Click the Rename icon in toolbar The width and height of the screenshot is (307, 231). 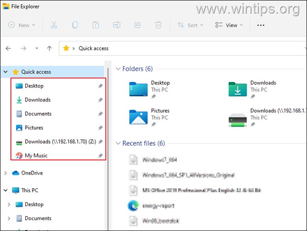(117, 25)
